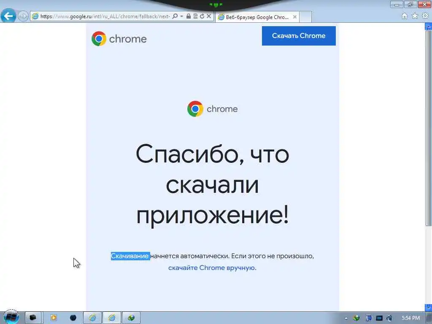Open the Windows Start menu orb
Image resolution: width=432 pixels, height=324 pixels.
pos(11,317)
